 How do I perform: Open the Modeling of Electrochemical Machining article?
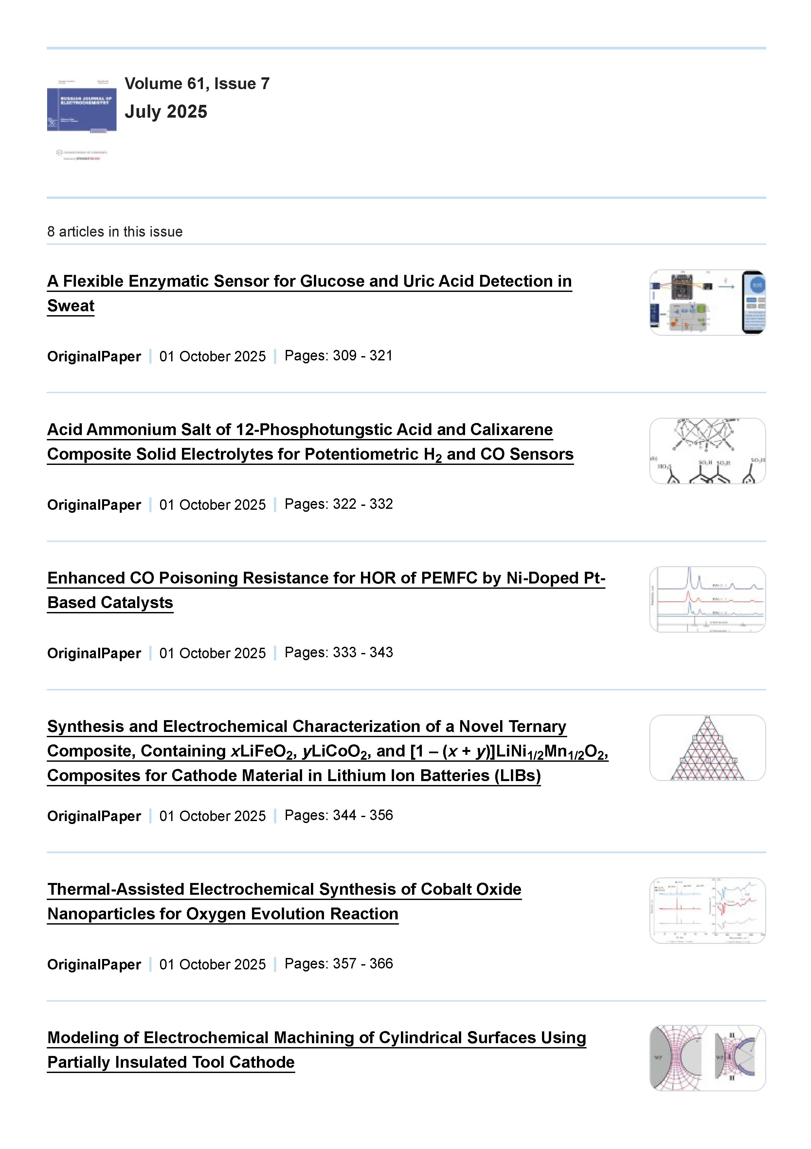316,1038
